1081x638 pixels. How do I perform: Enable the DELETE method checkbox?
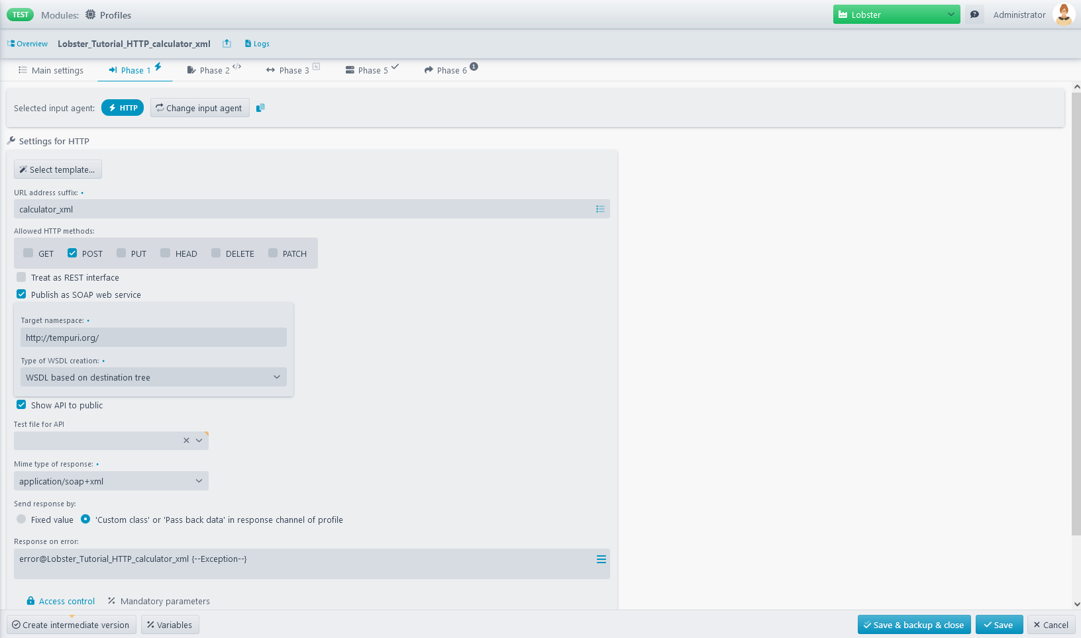pos(216,253)
